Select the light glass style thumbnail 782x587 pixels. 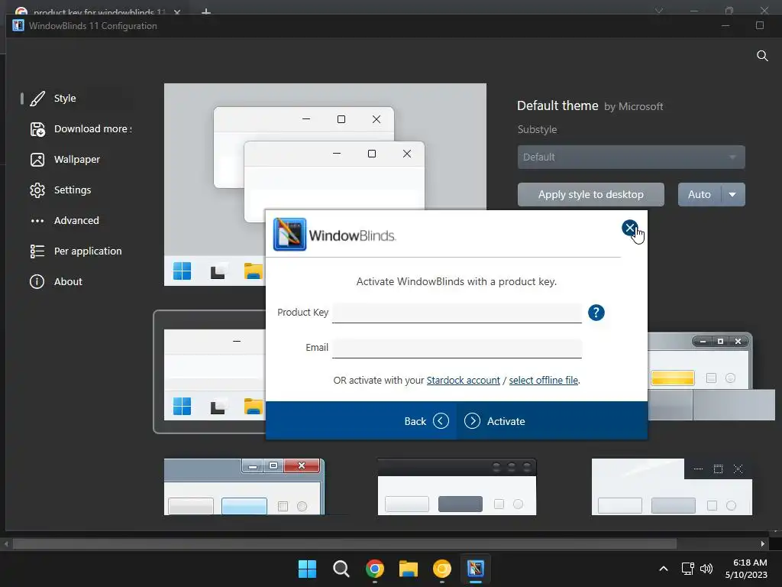pos(672,487)
